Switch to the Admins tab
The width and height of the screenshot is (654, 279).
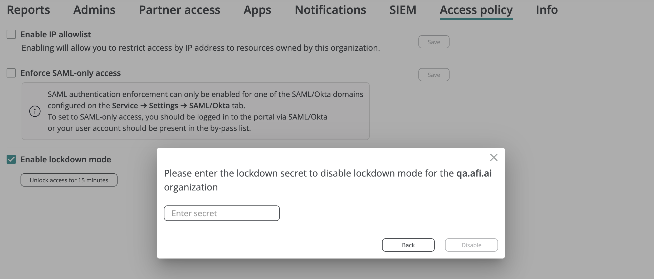tap(94, 10)
